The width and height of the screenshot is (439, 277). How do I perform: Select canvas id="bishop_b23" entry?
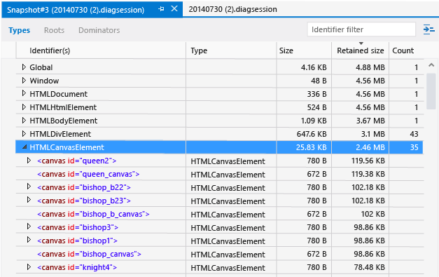tap(84, 201)
